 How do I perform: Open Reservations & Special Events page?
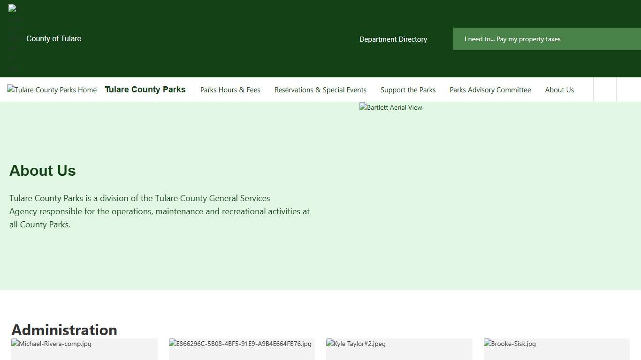click(320, 90)
